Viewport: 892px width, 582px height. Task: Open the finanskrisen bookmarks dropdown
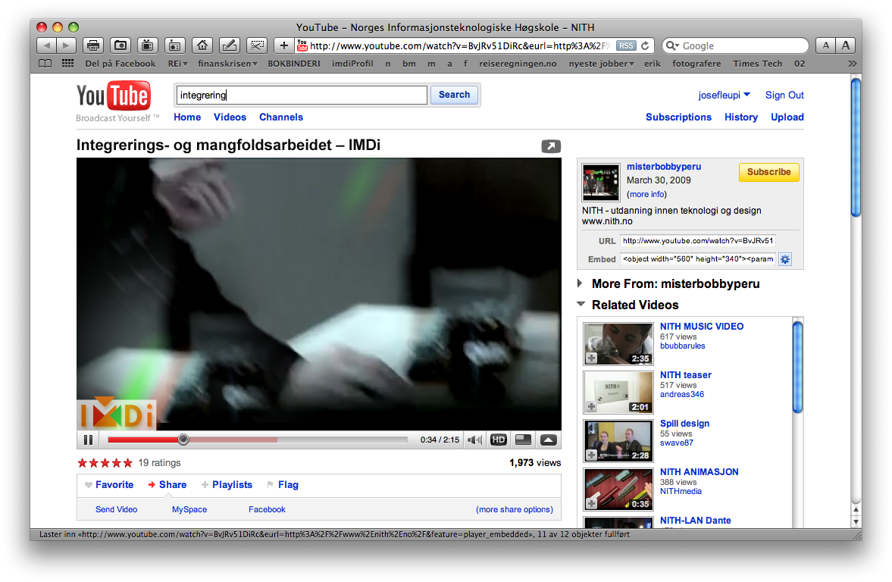pyautogui.click(x=227, y=64)
